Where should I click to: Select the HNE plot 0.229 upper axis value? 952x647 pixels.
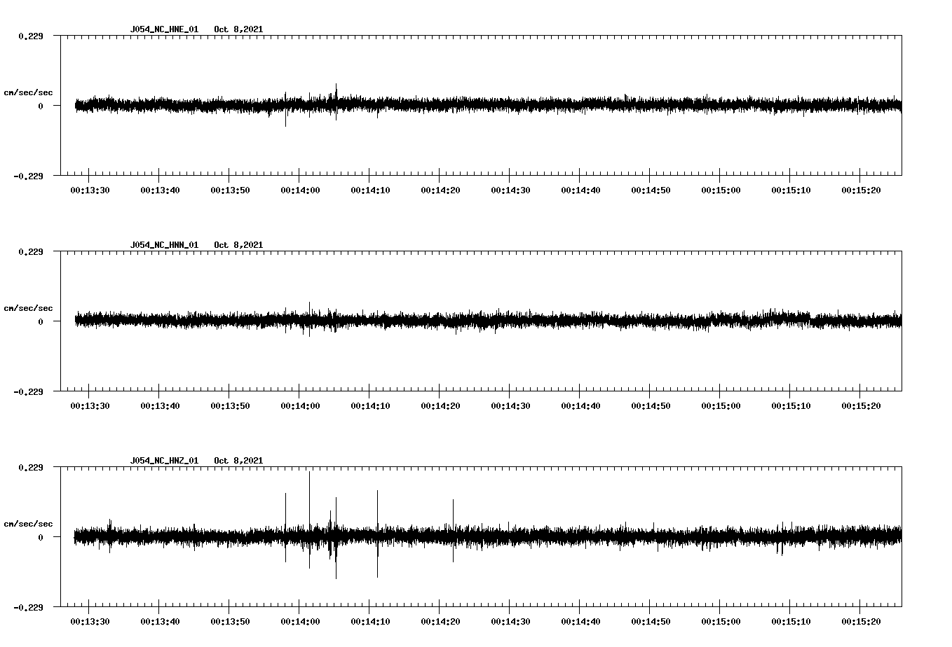click(x=31, y=36)
